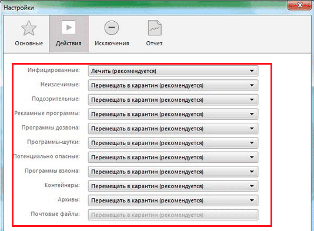The height and width of the screenshot is (231, 314).
Task: Expand the Программы-шутки dropdown
Action: (173, 143)
